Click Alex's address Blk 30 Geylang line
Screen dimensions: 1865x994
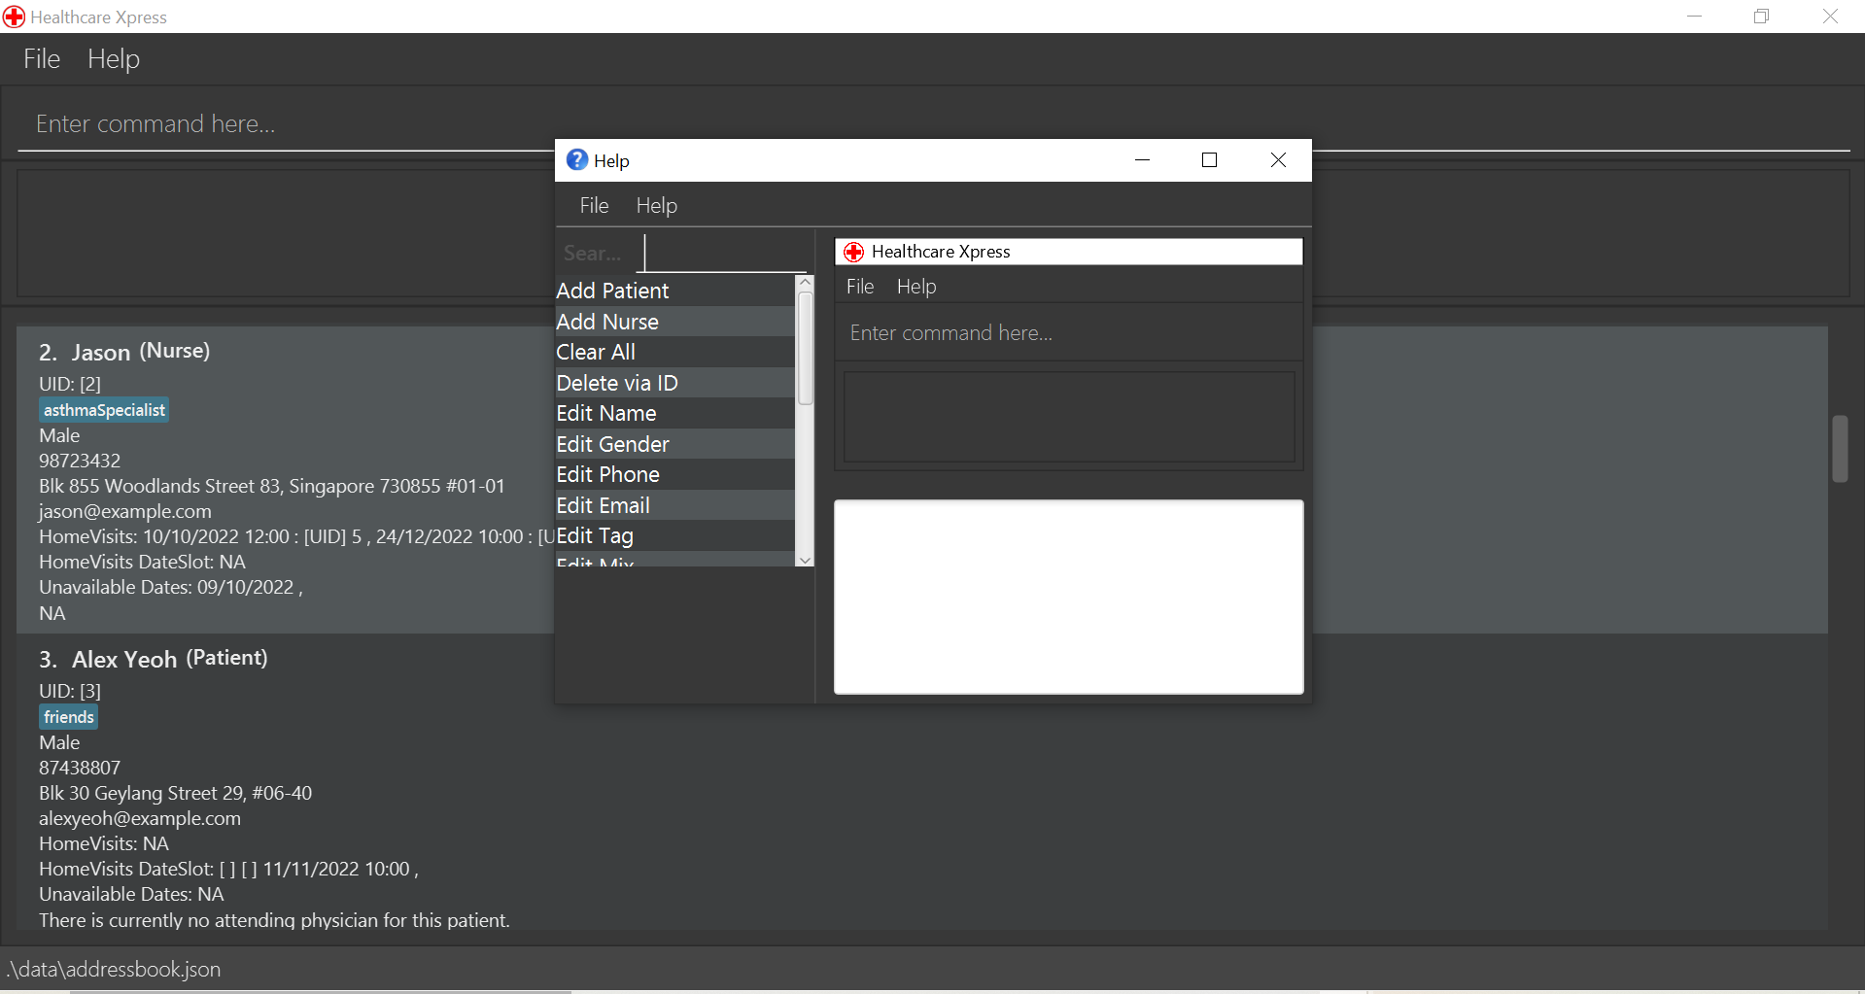click(x=176, y=793)
